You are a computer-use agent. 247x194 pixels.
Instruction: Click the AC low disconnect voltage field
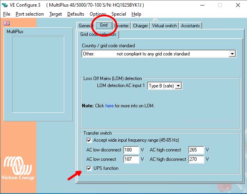131,150
